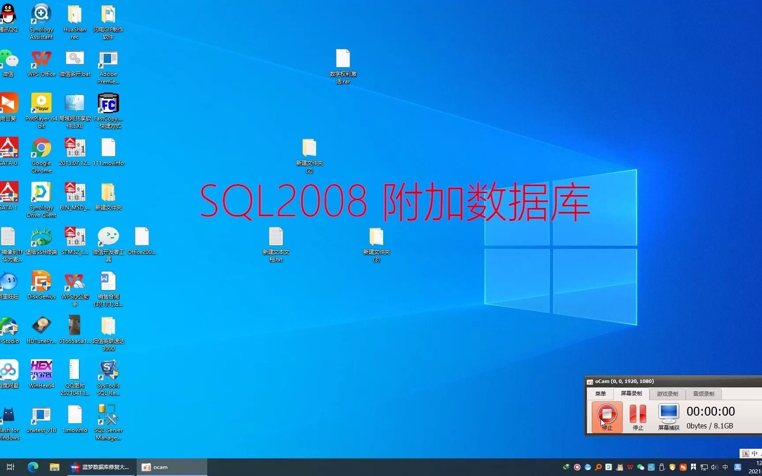The image size is (762, 476).
Task: Toggle the 中 input language indicator in tray
Action: (x=725, y=467)
